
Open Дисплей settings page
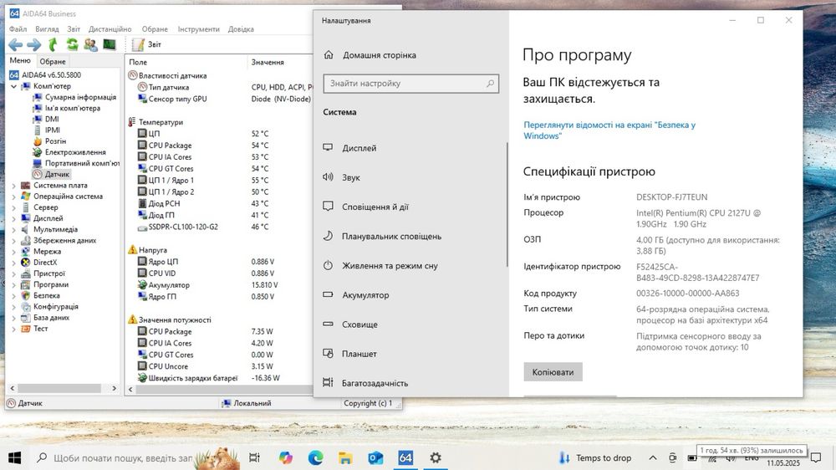(410, 148)
